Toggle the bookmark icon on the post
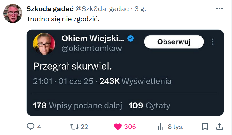 click(205, 127)
